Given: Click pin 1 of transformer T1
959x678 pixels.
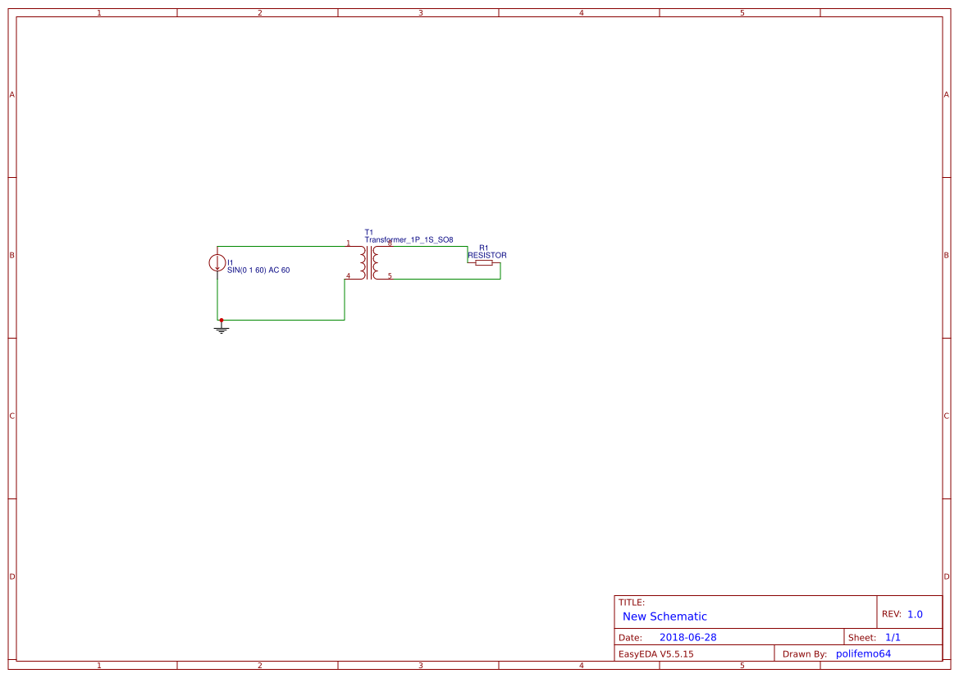Looking at the screenshot, I should click(x=349, y=243).
